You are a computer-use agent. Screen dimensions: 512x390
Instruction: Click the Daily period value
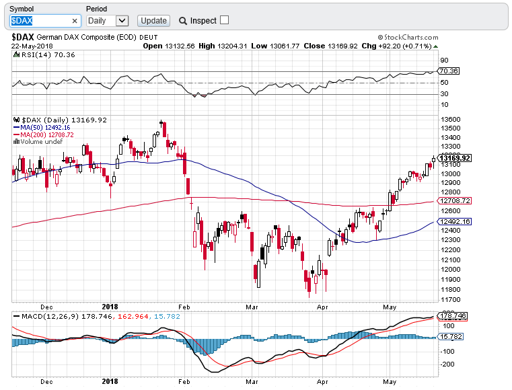click(97, 21)
